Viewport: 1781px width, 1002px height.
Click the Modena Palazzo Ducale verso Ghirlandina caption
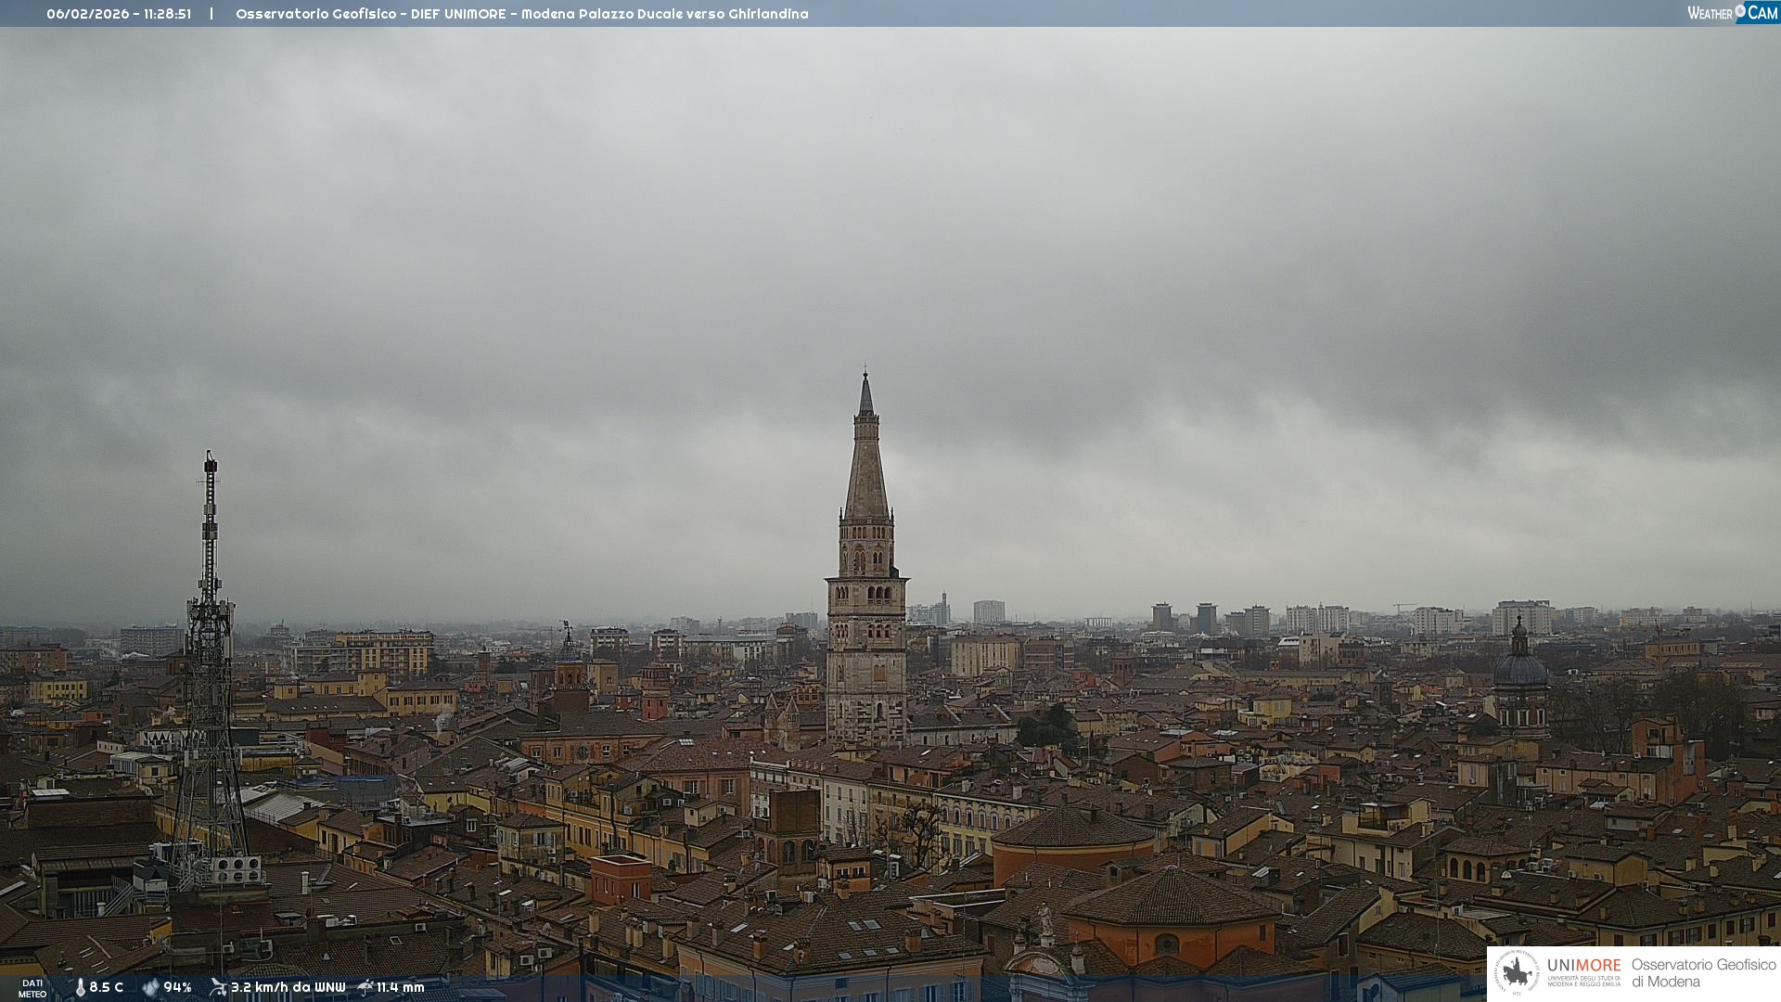(x=664, y=14)
